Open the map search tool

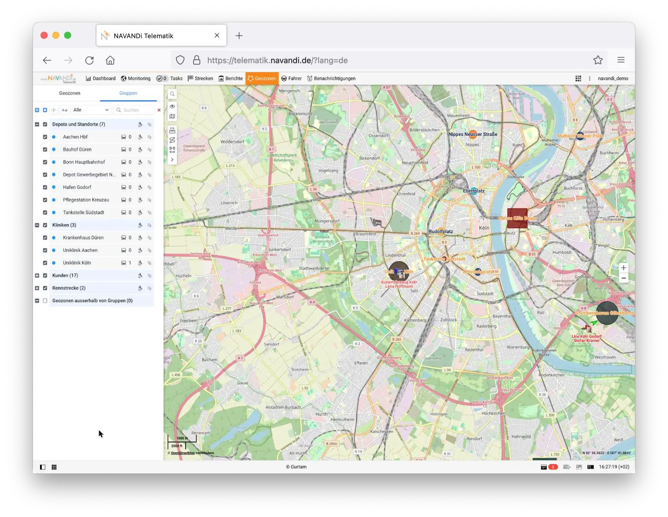[x=172, y=94]
